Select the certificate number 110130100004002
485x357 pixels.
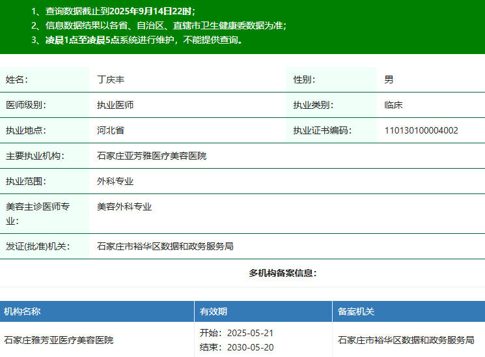[421, 130]
